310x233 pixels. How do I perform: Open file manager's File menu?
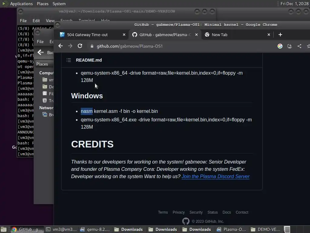pyautogui.click(x=40, y=42)
